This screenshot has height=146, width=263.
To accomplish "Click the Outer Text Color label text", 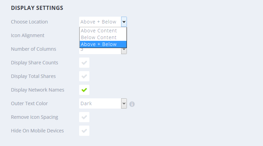I will [x=29, y=103].
